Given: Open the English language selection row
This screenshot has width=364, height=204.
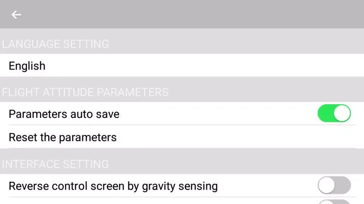Looking at the screenshot, I should (182, 66).
